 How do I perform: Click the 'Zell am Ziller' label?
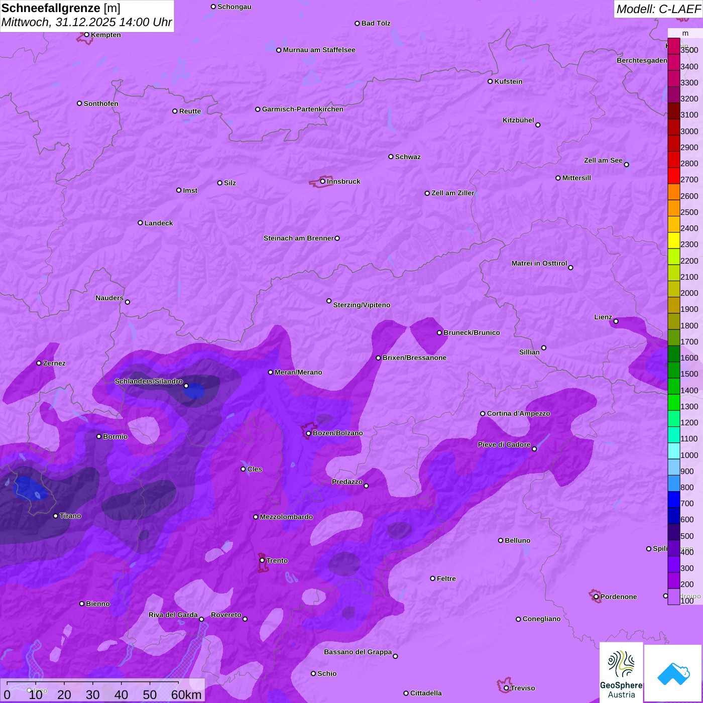click(453, 193)
